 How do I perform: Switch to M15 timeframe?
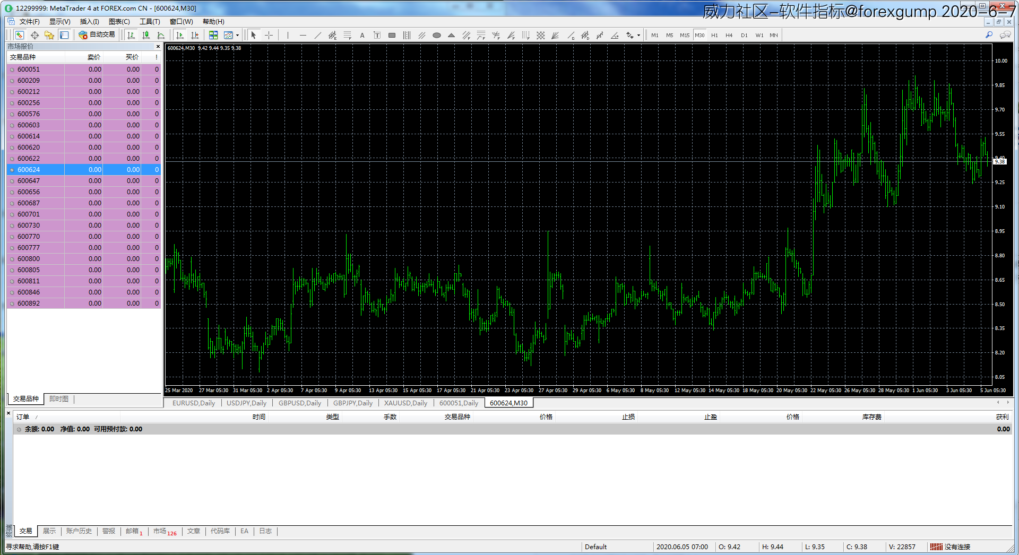click(x=685, y=35)
